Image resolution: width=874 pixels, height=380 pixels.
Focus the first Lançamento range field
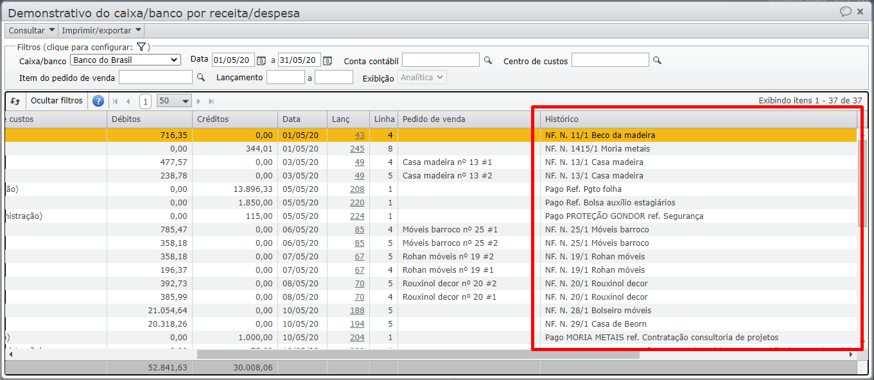(285, 77)
